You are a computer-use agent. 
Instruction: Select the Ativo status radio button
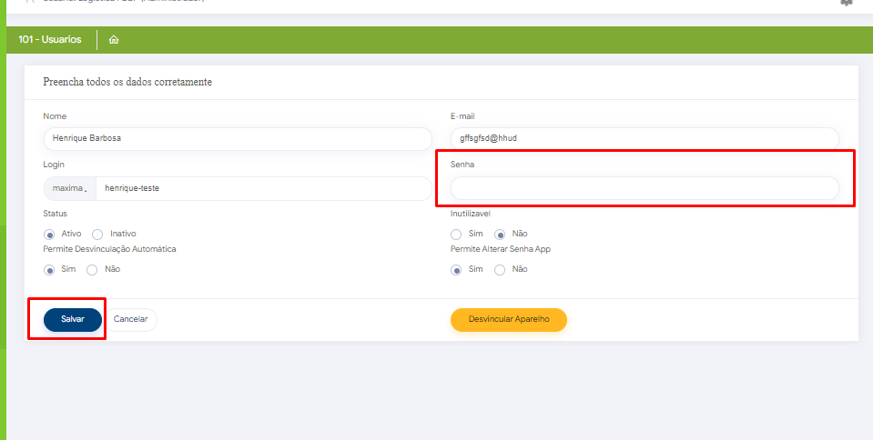click(49, 235)
